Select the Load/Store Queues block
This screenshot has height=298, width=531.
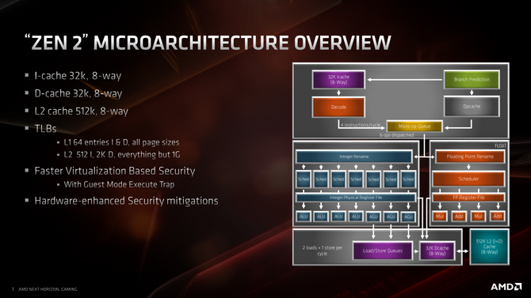coord(383,251)
